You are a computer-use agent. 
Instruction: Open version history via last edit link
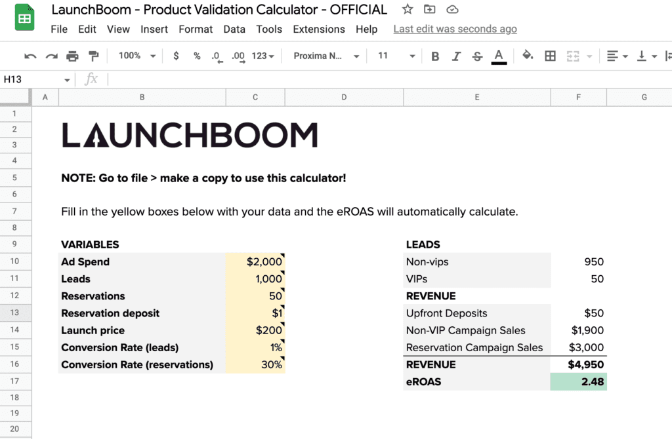(x=455, y=29)
